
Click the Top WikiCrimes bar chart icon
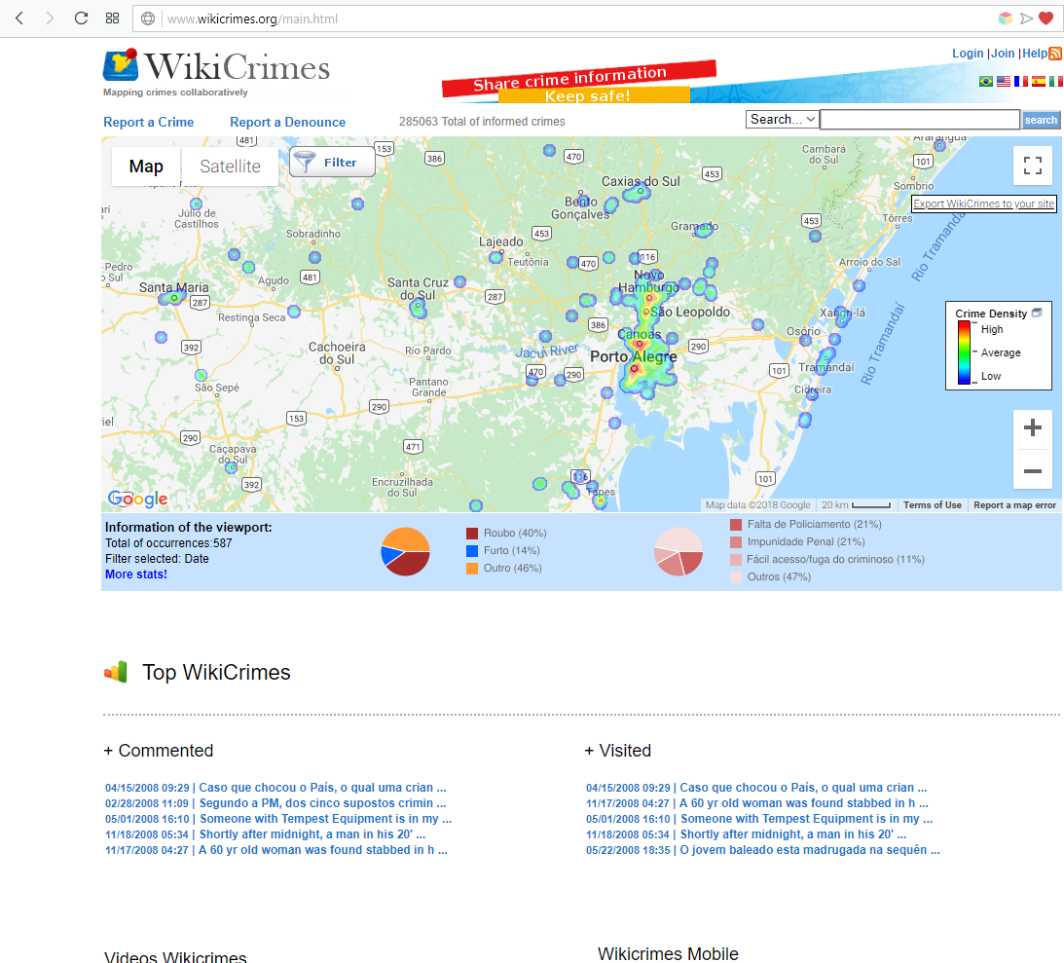[116, 672]
